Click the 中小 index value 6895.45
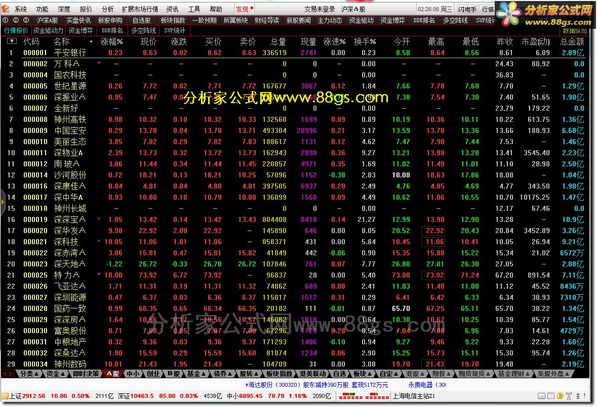The width and height of the screenshot is (597, 407). coord(251,396)
